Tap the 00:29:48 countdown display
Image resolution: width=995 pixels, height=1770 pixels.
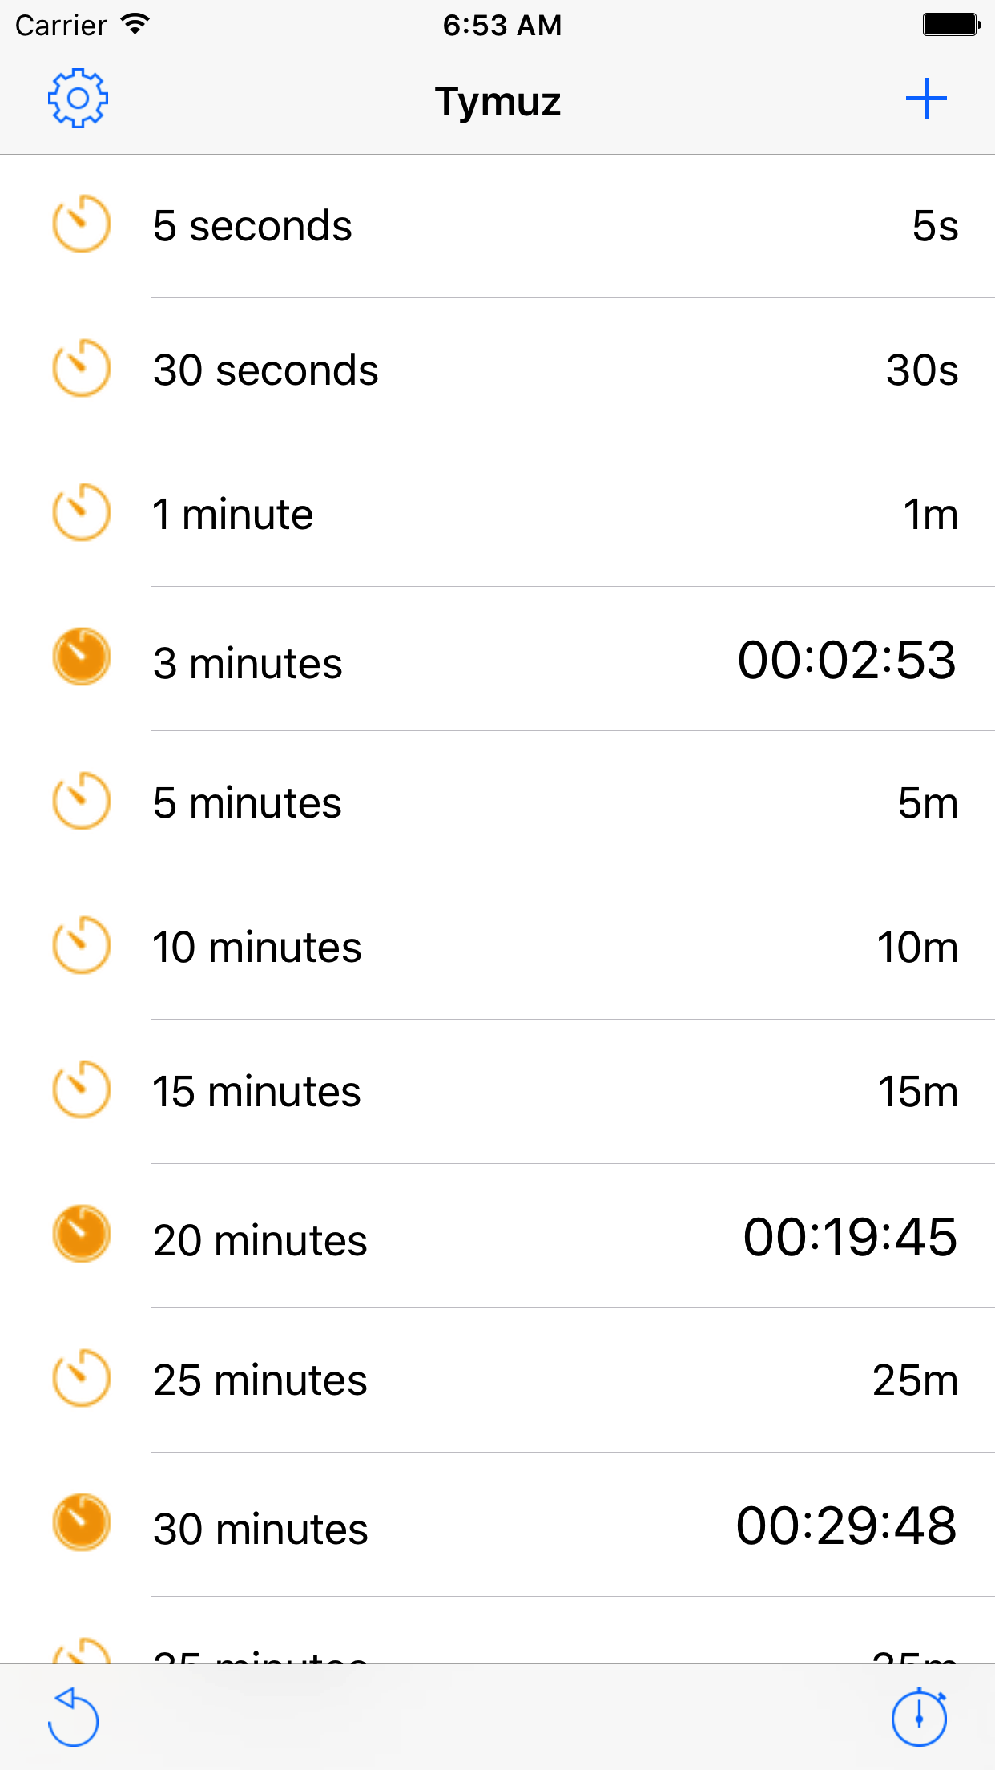[846, 1526]
